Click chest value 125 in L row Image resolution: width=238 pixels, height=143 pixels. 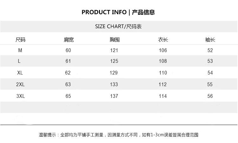(x=114, y=61)
